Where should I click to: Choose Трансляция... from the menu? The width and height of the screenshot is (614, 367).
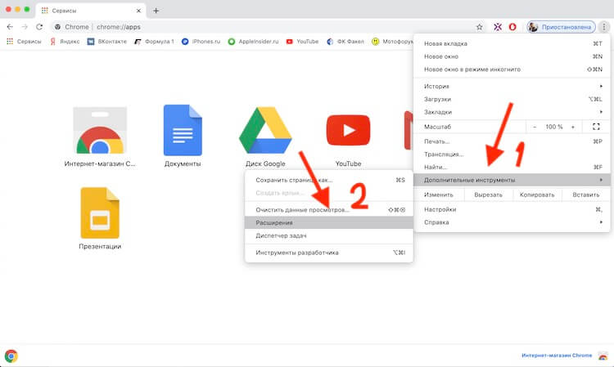click(x=512, y=154)
